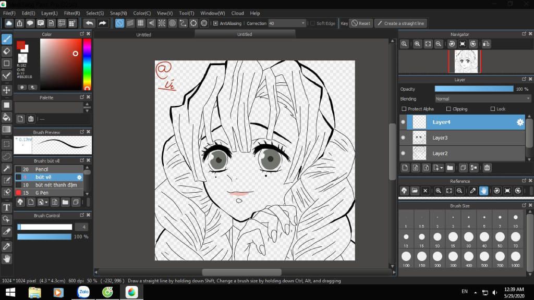534x300 pixels.
Task: Delete the selected layer with trash icon
Action: pos(487,168)
